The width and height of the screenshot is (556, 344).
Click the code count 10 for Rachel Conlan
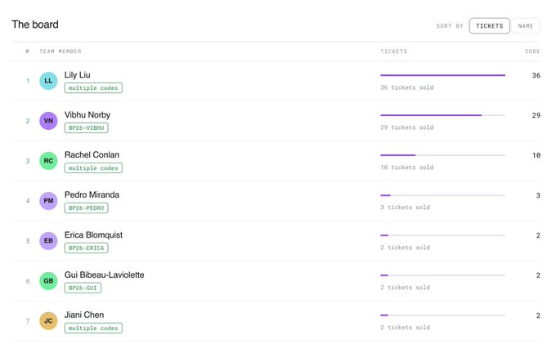click(536, 155)
